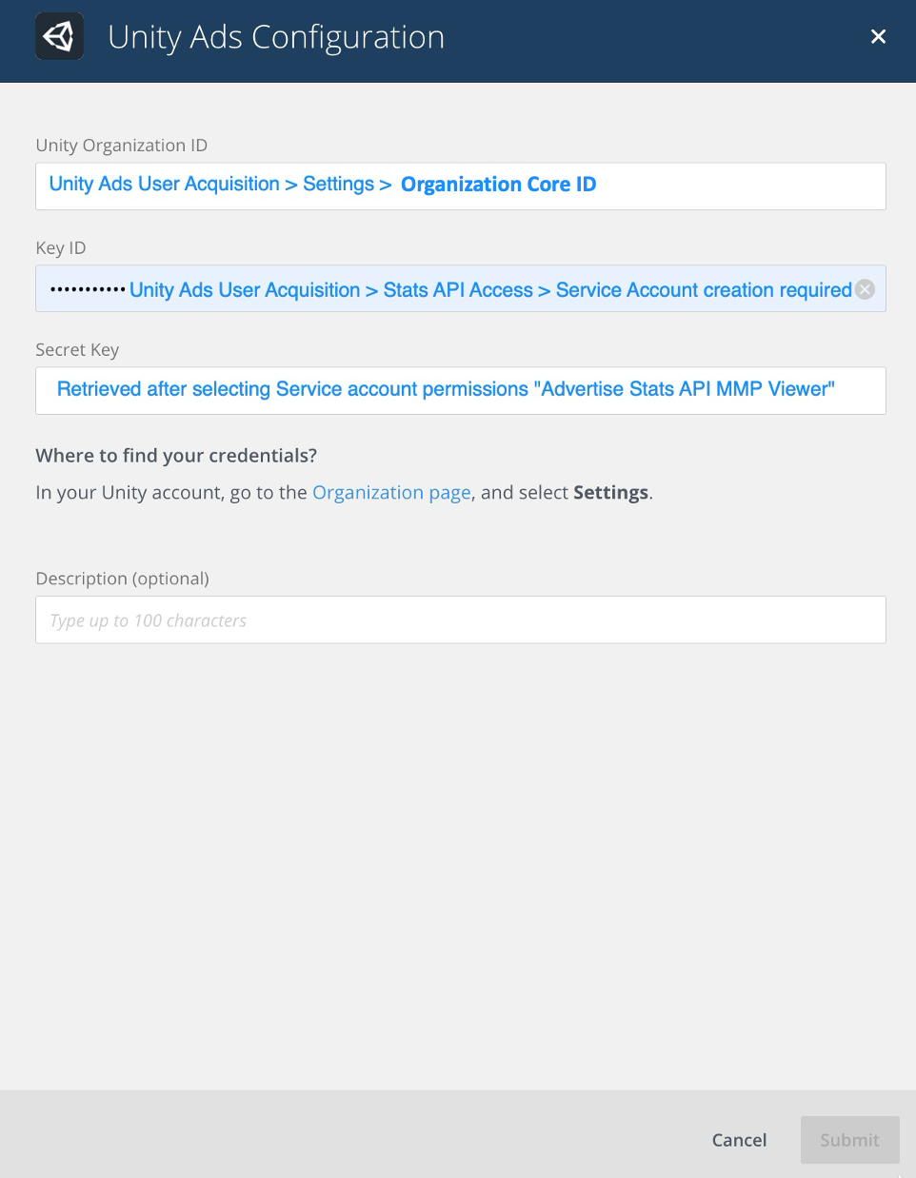
Task: Click the "Key ID" field label
Action: tap(61, 248)
